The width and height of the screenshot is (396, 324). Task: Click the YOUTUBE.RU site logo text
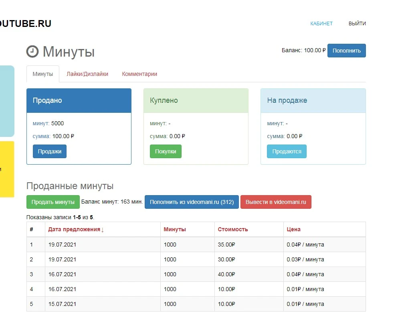click(26, 24)
